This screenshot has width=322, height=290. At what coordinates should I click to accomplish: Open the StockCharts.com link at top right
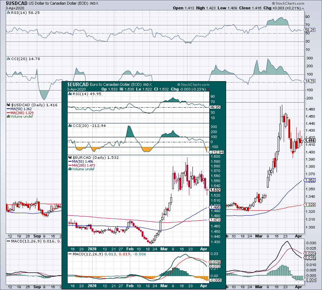click(288, 3)
